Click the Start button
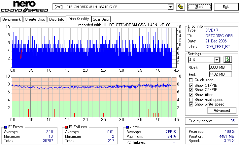This screenshot has height=145, width=239. [x=199, y=7]
